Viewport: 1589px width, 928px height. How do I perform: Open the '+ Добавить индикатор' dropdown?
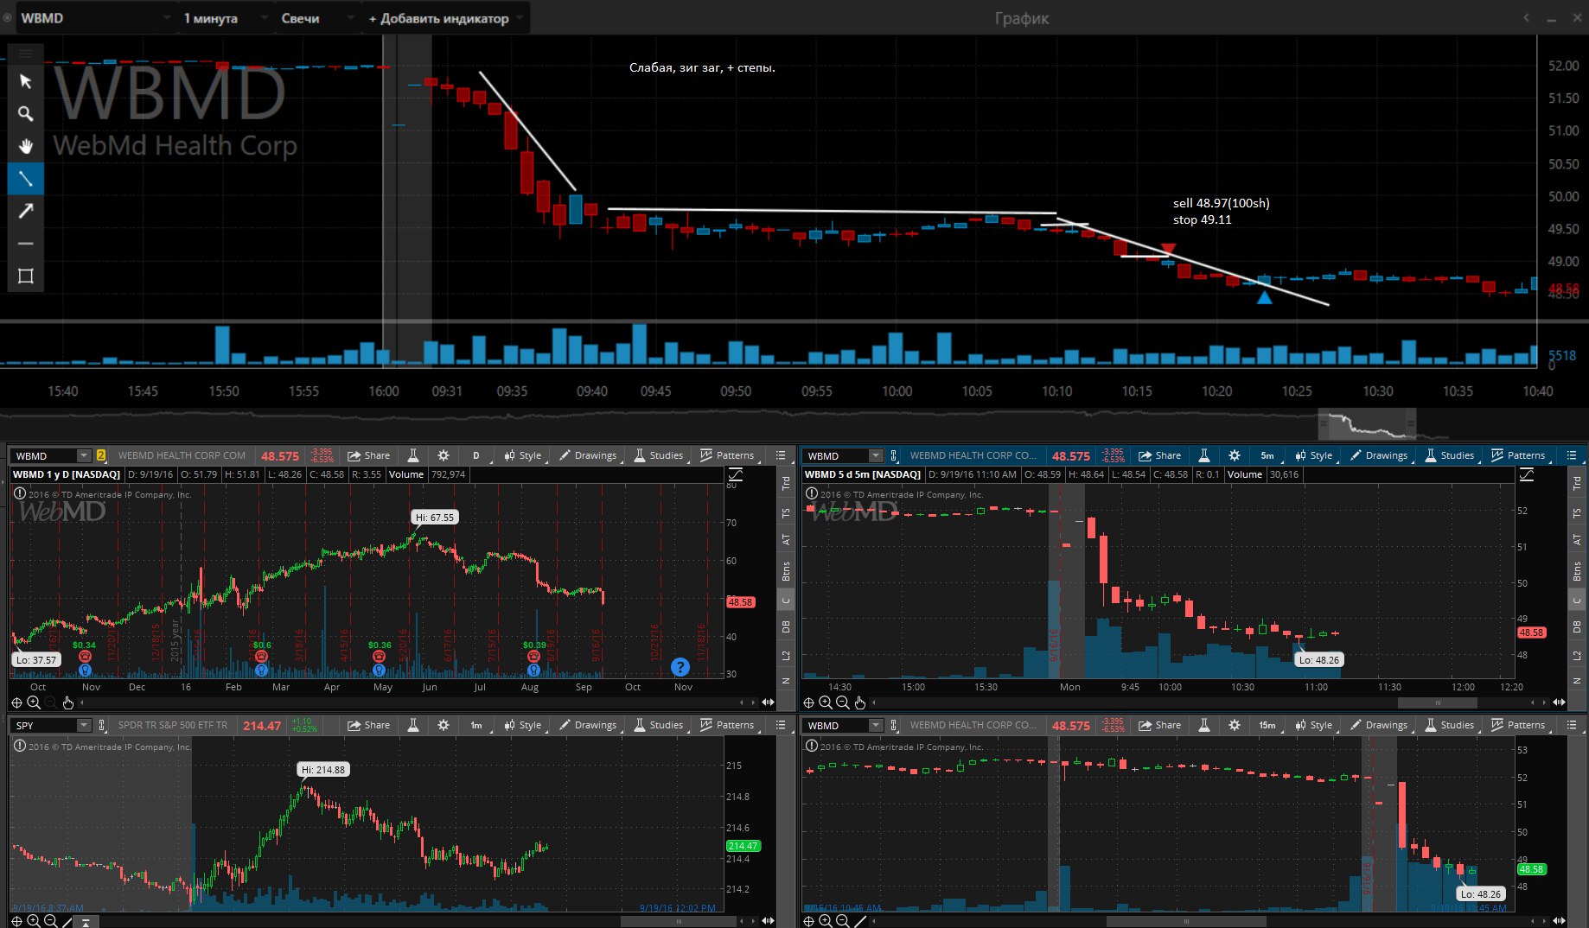tap(445, 18)
